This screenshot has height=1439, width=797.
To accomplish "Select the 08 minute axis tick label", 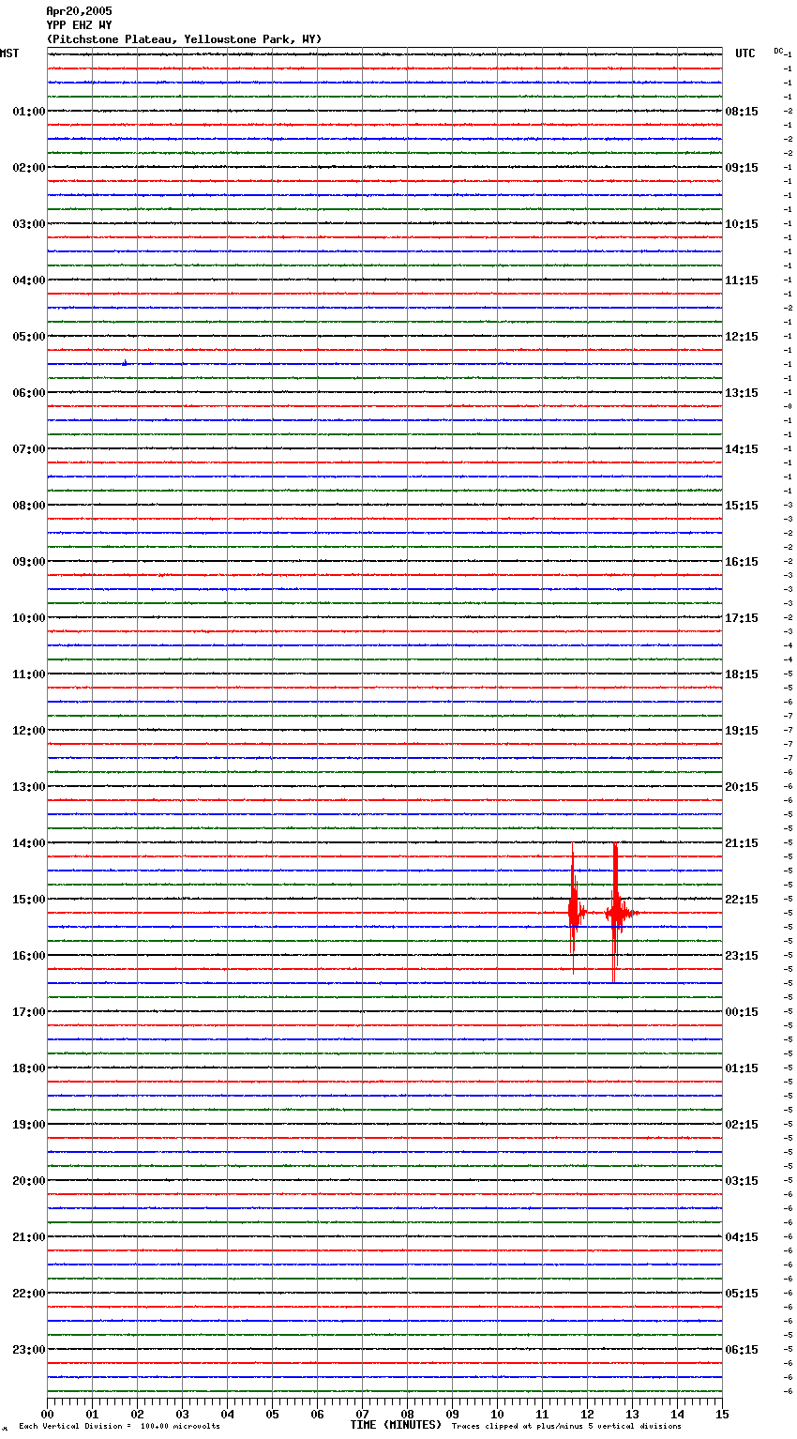I will point(407,1414).
